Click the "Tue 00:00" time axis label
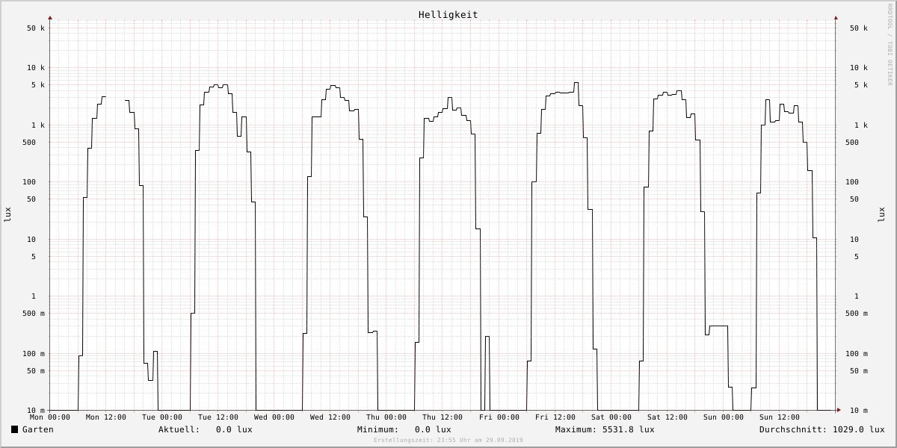 coord(162,417)
